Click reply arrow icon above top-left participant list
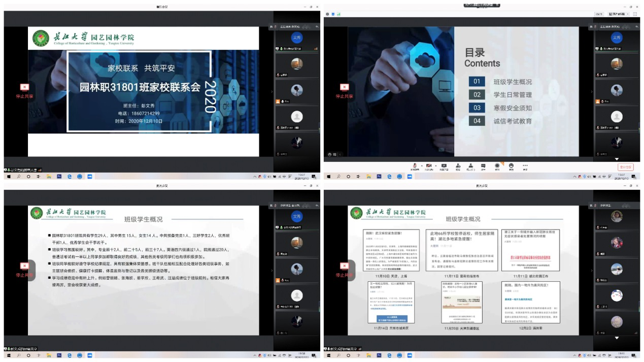 click(317, 26)
